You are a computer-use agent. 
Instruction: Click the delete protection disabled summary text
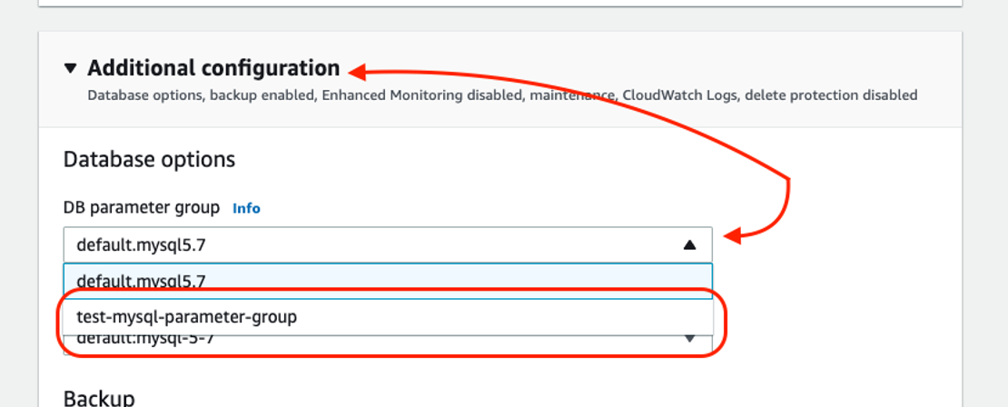(831, 95)
